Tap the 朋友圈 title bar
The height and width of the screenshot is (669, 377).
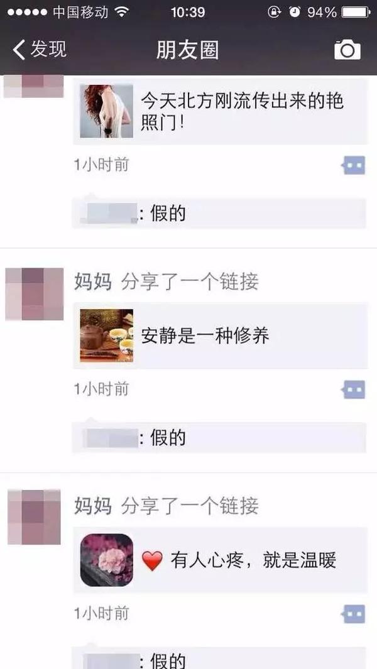click(187, 50)
